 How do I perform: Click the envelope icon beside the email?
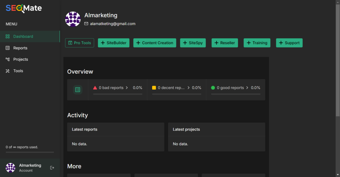86,23
